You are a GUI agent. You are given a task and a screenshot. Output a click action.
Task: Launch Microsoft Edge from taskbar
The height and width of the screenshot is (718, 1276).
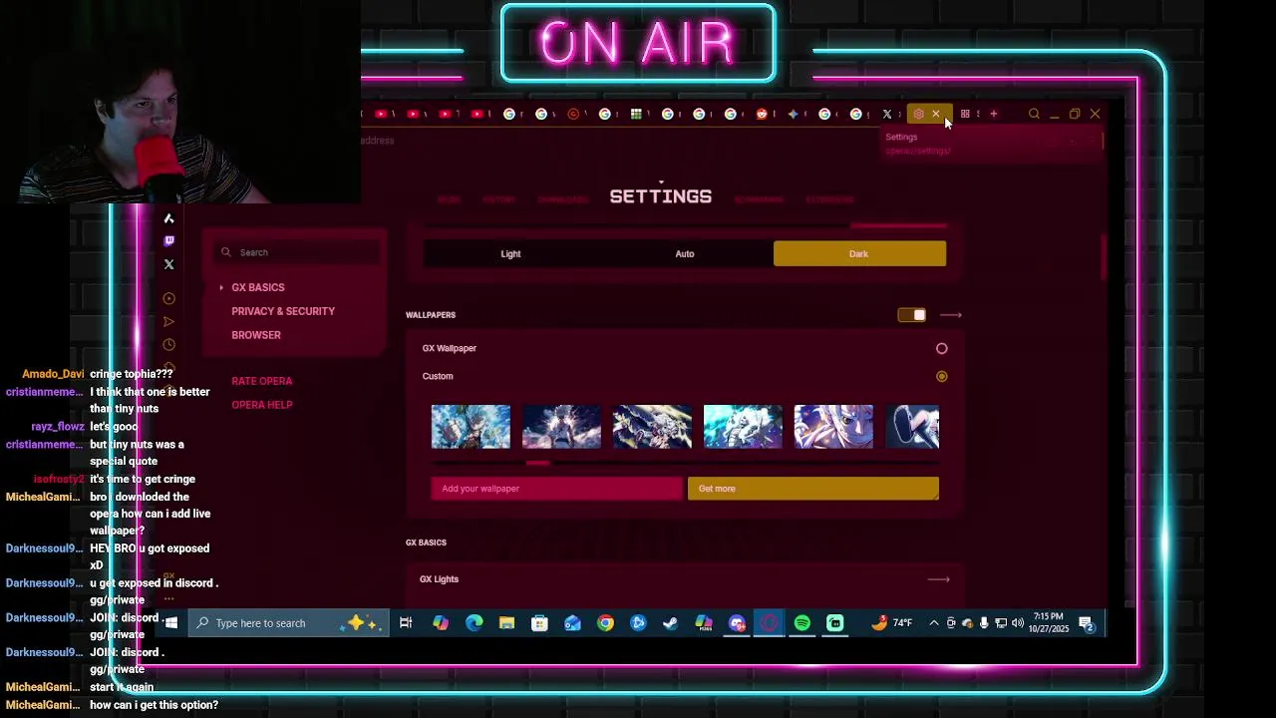474,623
